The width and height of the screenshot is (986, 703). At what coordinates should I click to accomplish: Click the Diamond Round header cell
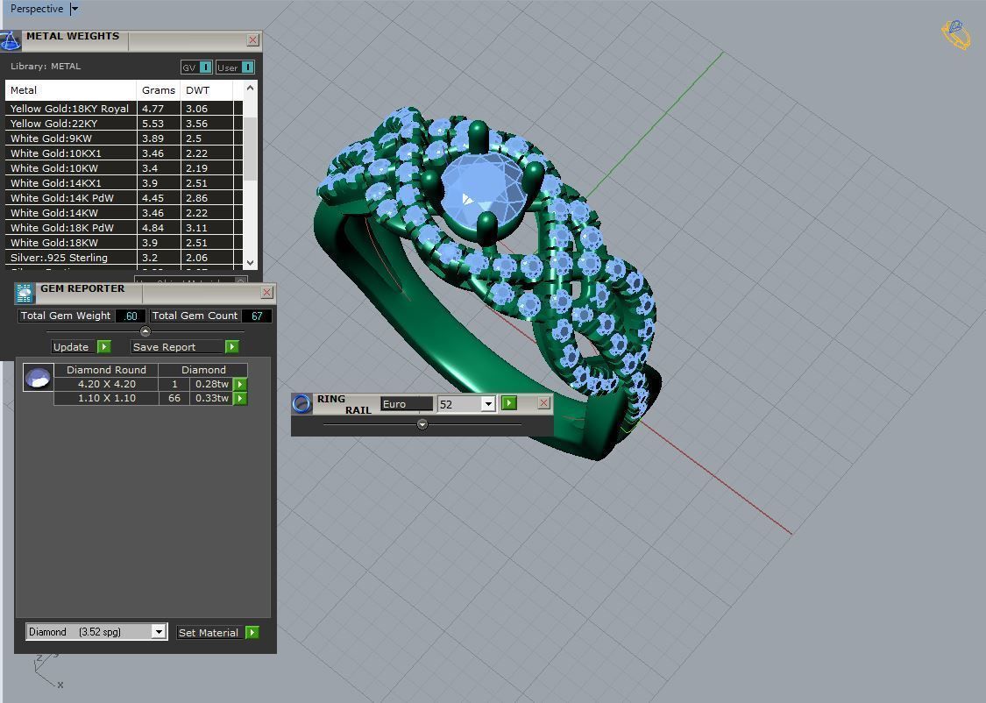click(x=106, y=370)
